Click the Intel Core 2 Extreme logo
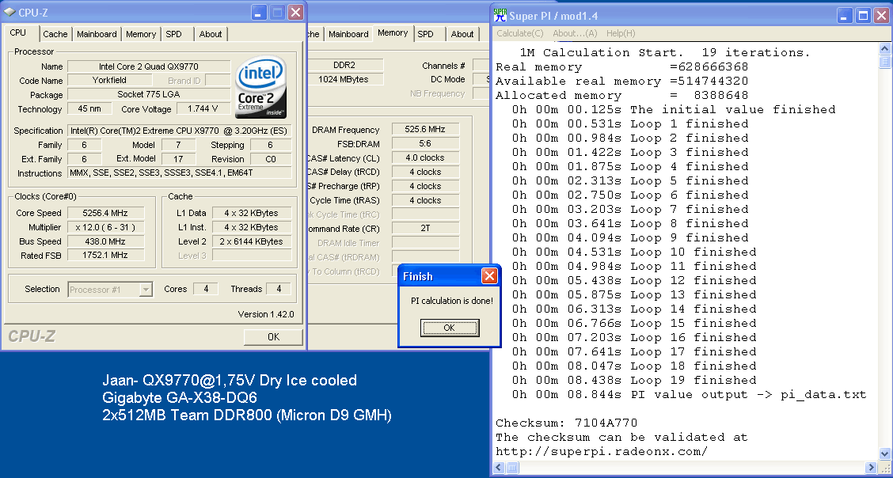This screenshot has height=478, width=893. coord(260,86)
